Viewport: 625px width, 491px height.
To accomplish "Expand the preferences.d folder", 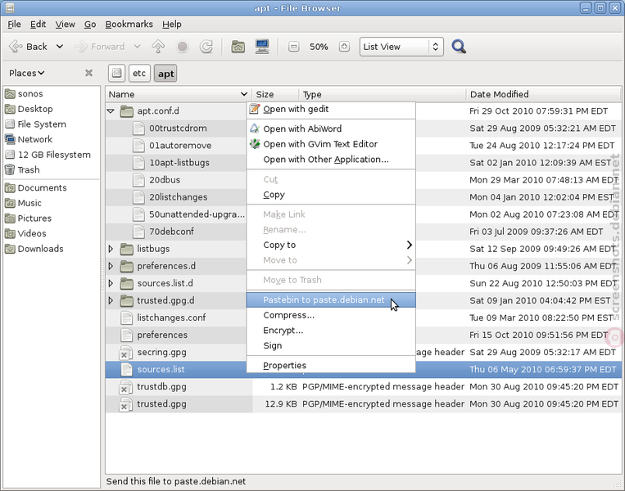I will click(x=111, y=266).
